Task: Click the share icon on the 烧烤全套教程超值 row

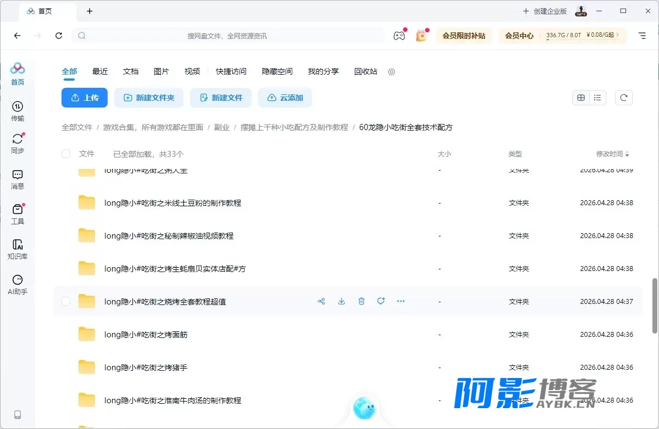Action: pos(321,301)
